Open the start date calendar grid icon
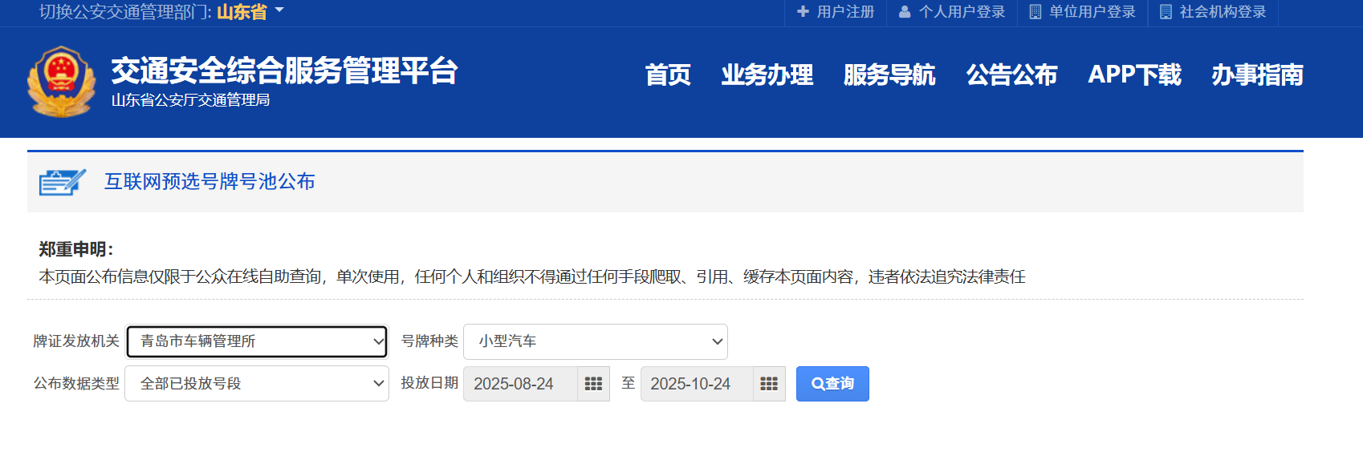1363x468 pixels. (593, 384)
